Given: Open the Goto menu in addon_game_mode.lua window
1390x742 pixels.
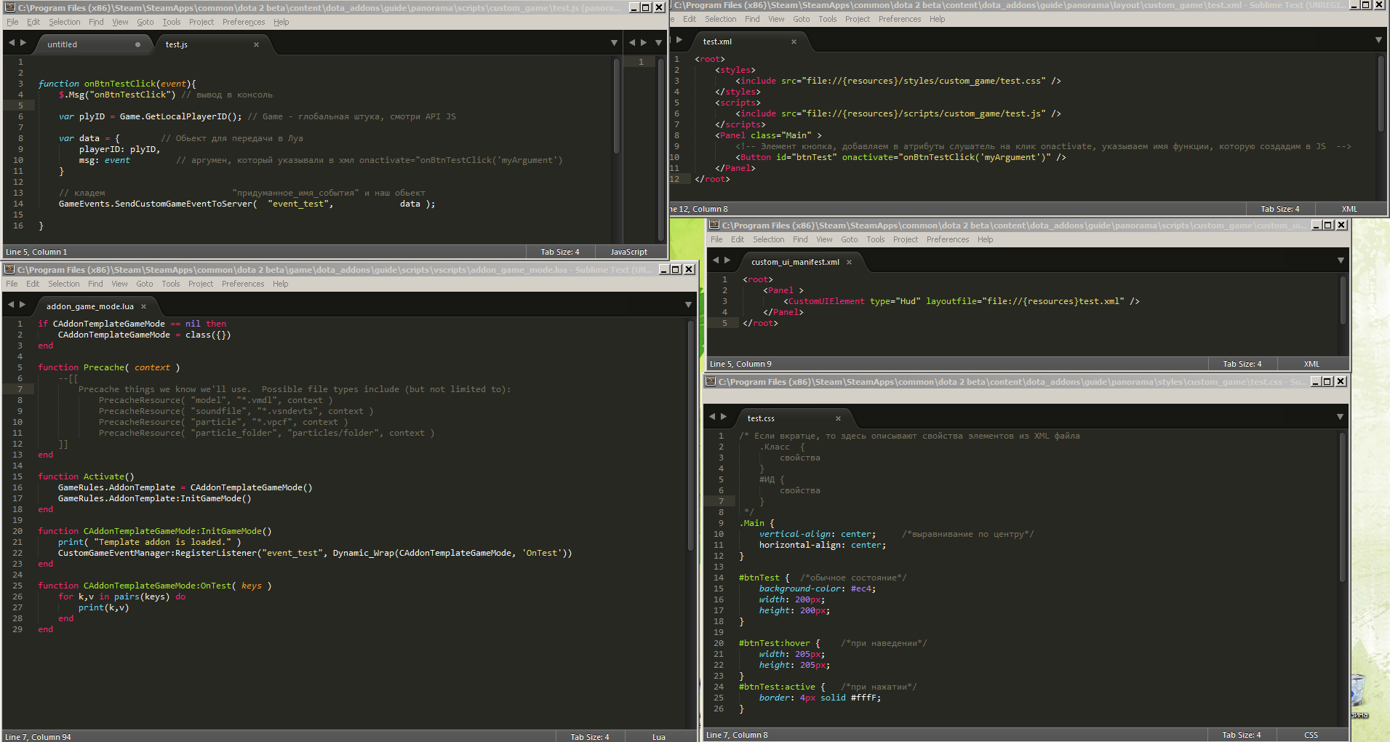Looking at the screenshot, I should click(145, 284).
